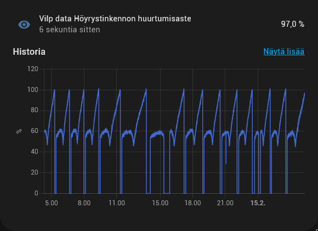Click the '6 sekuntia sitten' timestamp

[x=70, y=30]
